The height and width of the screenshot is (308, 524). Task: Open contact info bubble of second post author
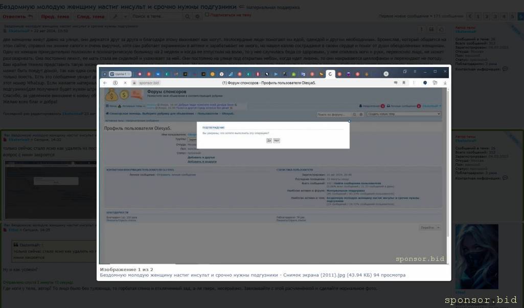[x=505, y=178]
